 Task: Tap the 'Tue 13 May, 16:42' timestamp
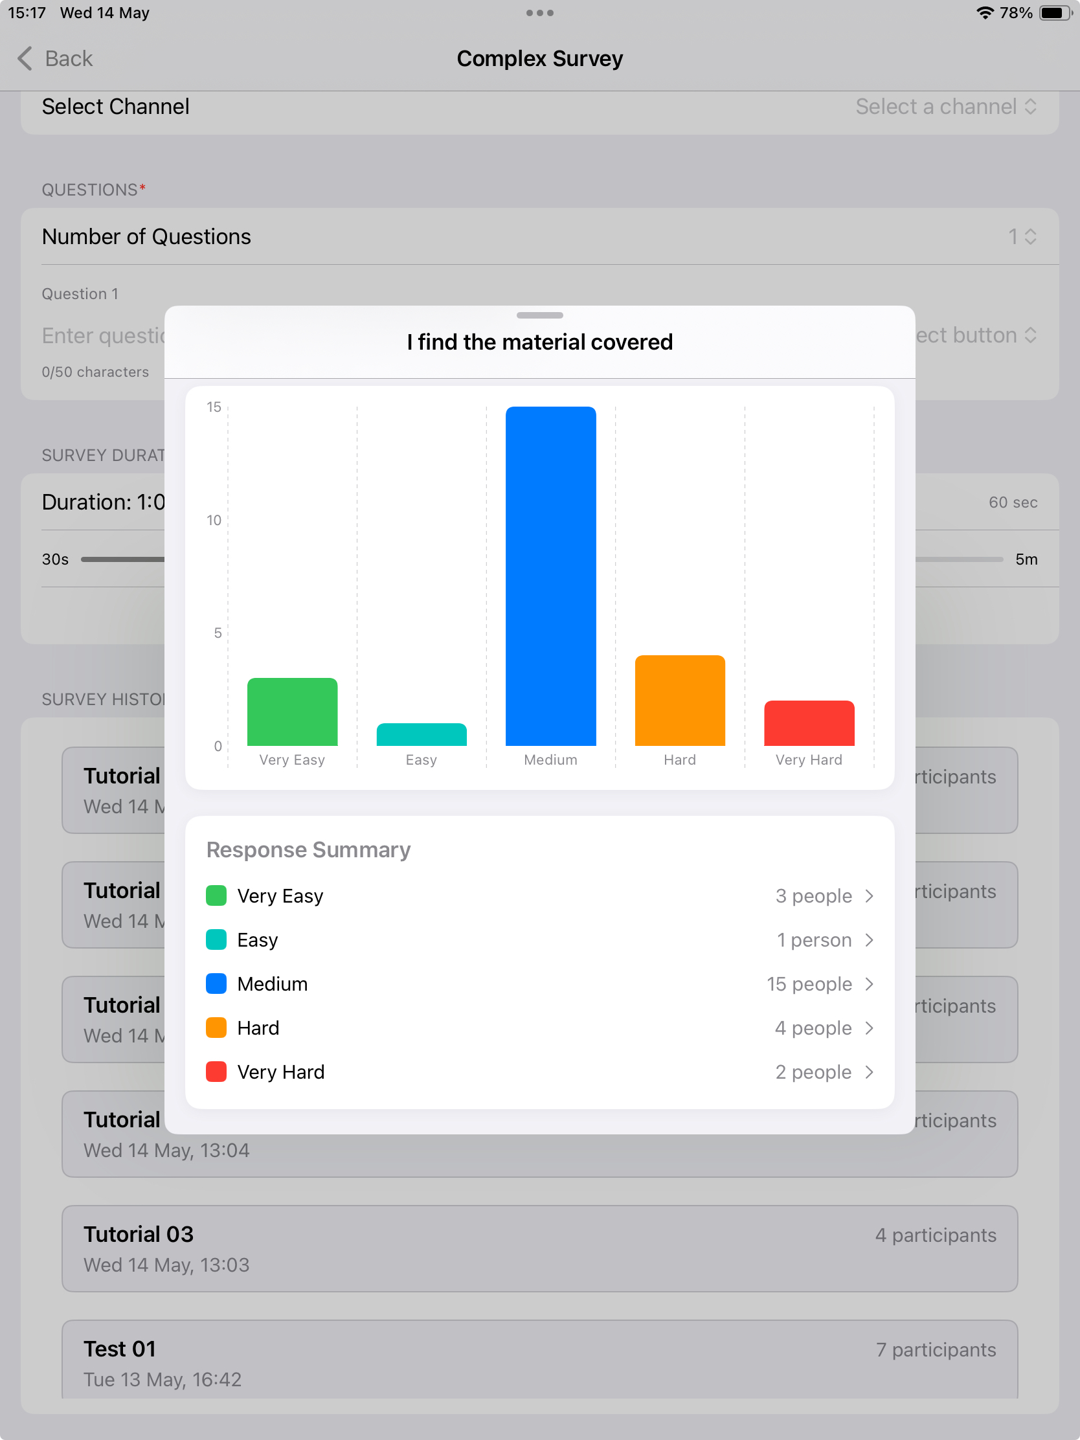pyautogui.click(x=163, y=1379)
